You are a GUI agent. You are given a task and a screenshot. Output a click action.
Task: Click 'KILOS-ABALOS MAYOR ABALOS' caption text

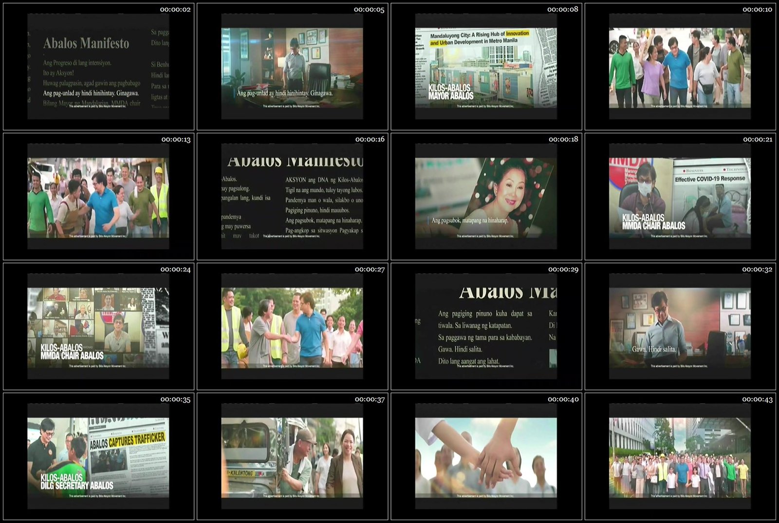[450, 92]
